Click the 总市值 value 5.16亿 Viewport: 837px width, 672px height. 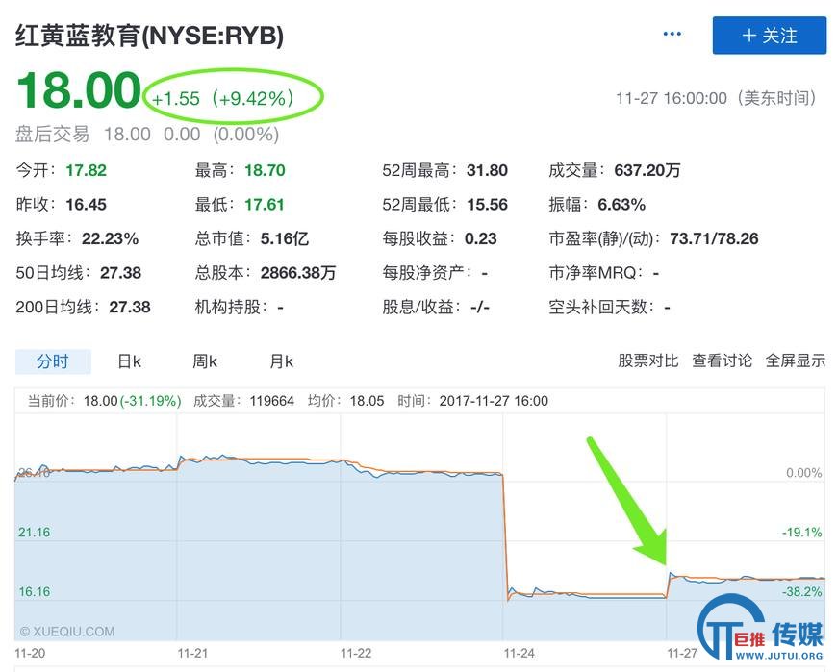point(285,239)
